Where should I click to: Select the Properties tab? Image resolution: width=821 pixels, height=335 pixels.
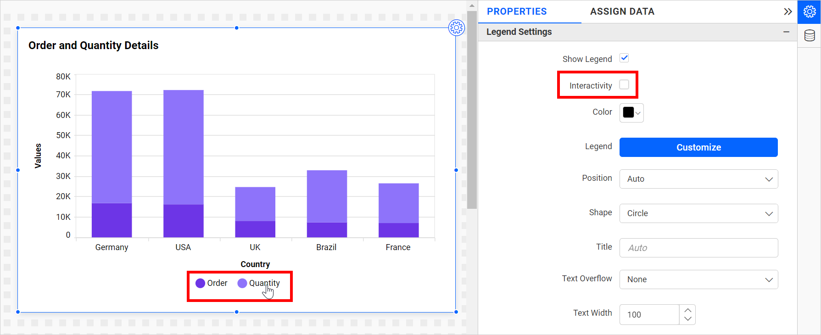[517, 11]
